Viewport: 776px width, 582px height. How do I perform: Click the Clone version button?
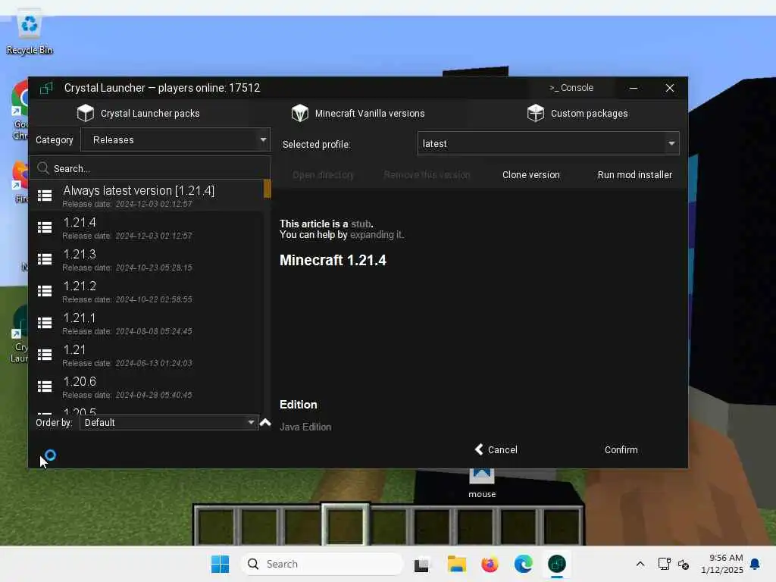530,175
